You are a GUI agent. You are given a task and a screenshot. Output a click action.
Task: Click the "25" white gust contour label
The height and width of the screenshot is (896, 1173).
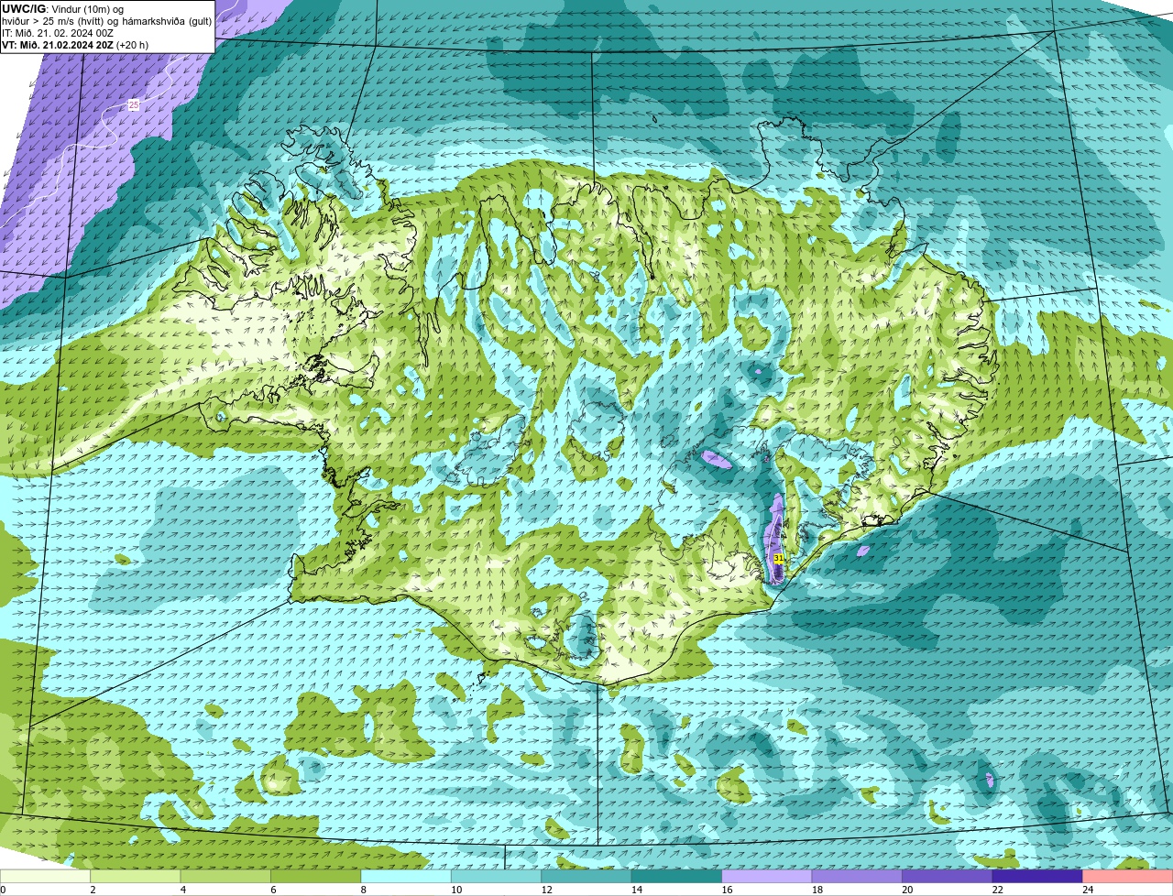tap(134, 105)
